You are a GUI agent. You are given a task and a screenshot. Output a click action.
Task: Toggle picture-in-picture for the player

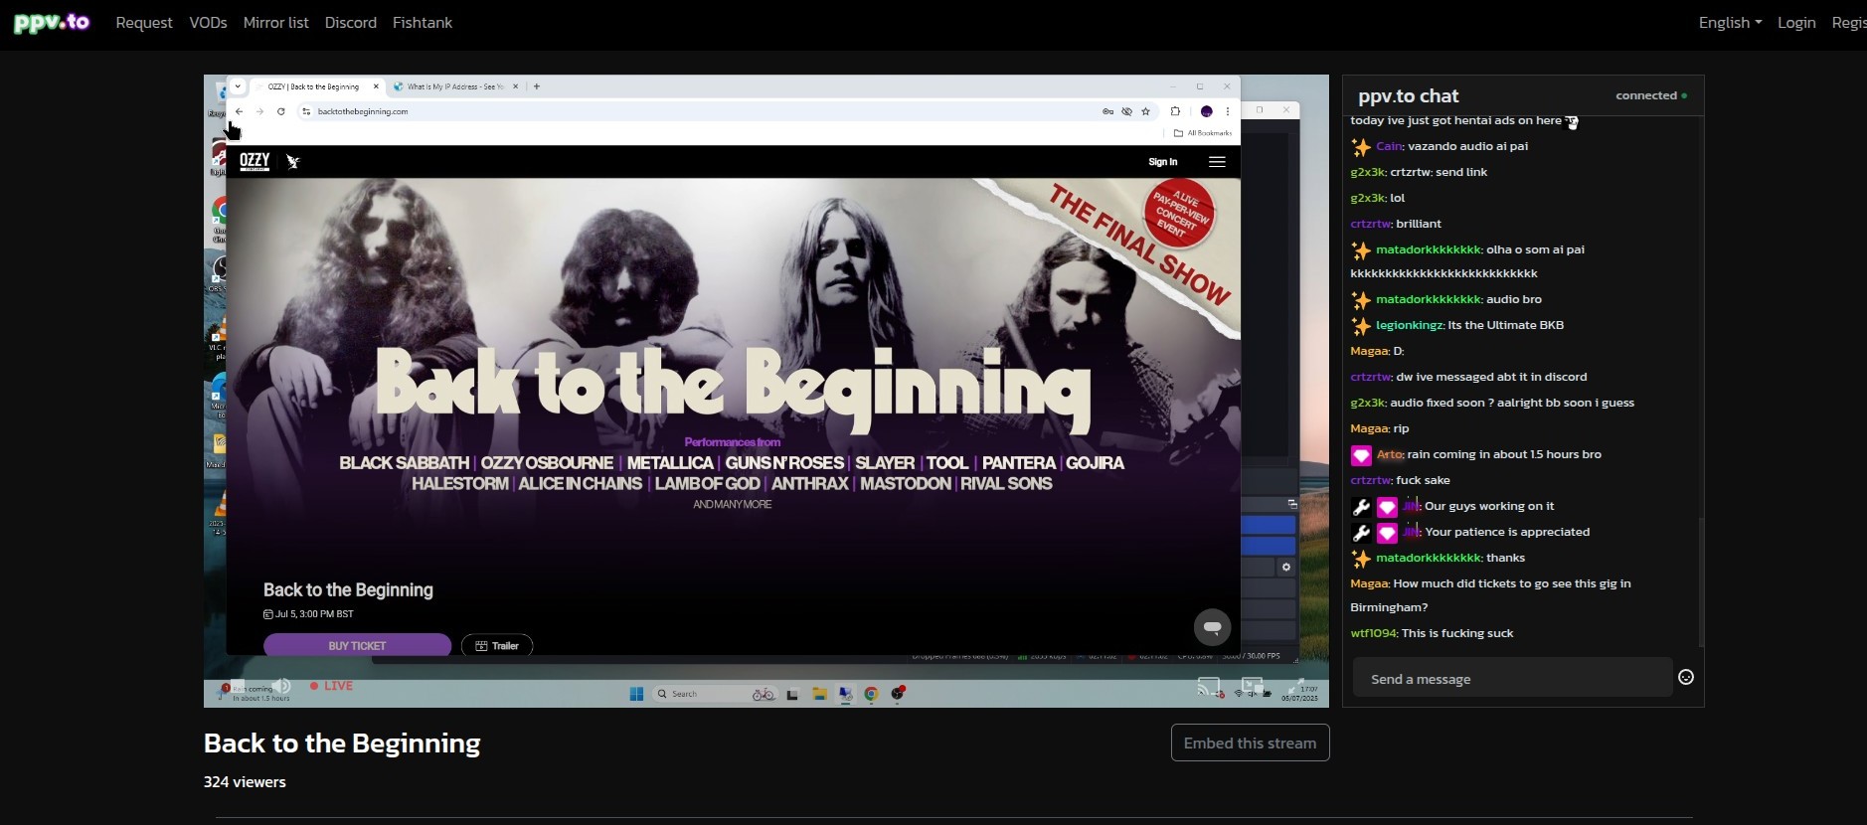[x=1253, y=686]
